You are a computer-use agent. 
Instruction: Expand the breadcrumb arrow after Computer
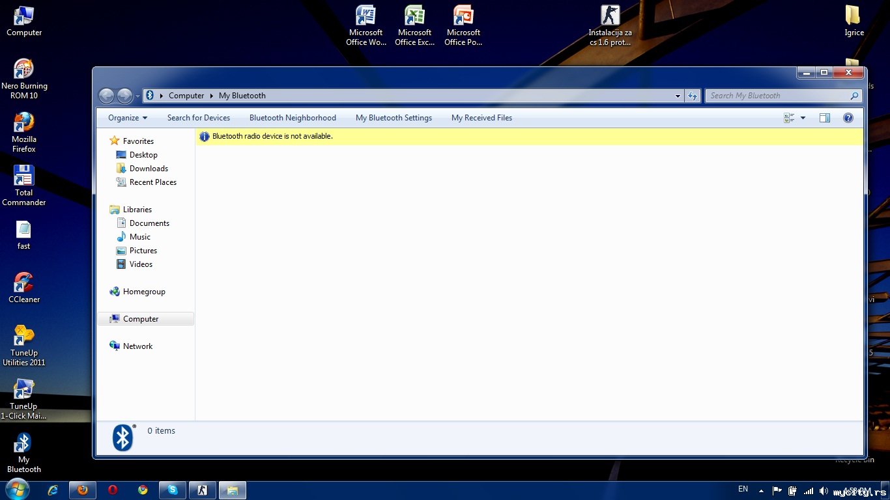pos(211,96)
